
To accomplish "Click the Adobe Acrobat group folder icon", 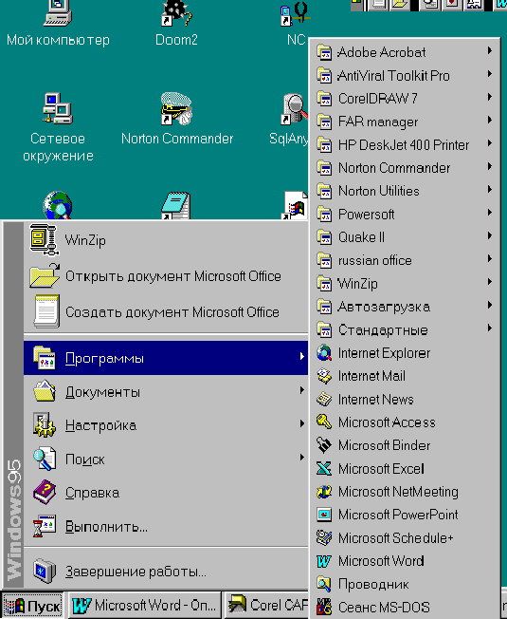I will click(x=324, y=52).
